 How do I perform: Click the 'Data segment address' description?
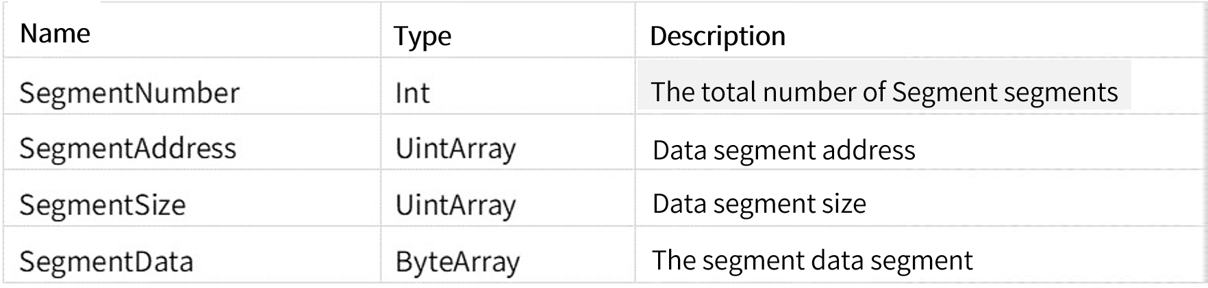(x=783, y=150)
